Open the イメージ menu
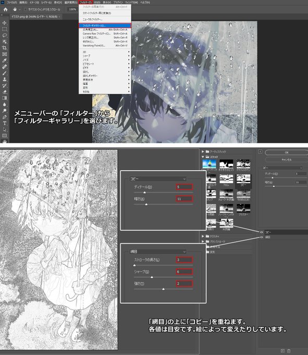Viewport: 308px width, 355px height. pos(34,3)
